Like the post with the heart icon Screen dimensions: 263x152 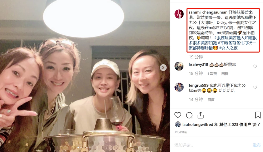(x=178, y=115)
